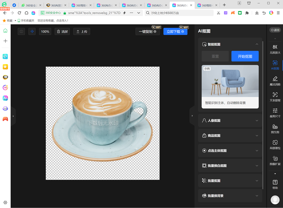This screenshot has height=208, width=283.
Task: Open the 文表提取 text extraction tool
Action: (x=275, y=97)
